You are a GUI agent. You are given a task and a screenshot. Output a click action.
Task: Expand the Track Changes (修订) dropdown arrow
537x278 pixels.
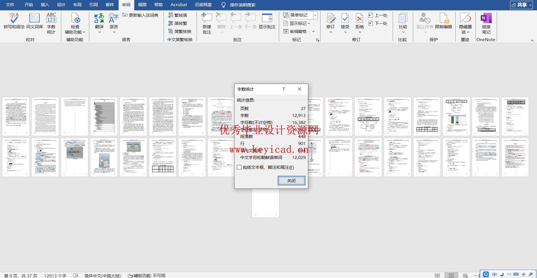331,32
